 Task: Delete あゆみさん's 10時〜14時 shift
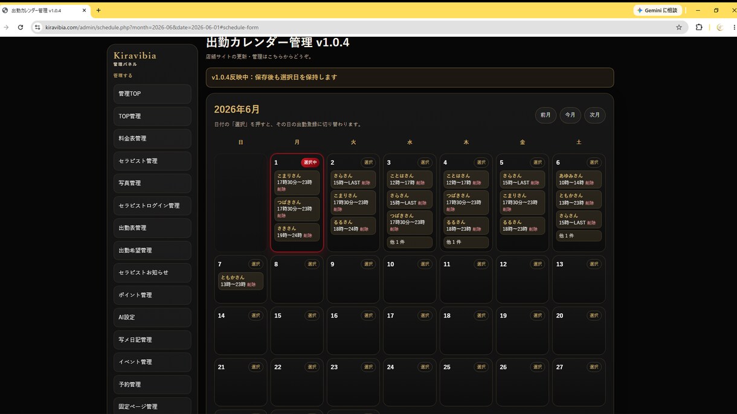590,182
